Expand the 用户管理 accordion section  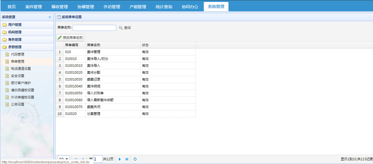(15, 25)
